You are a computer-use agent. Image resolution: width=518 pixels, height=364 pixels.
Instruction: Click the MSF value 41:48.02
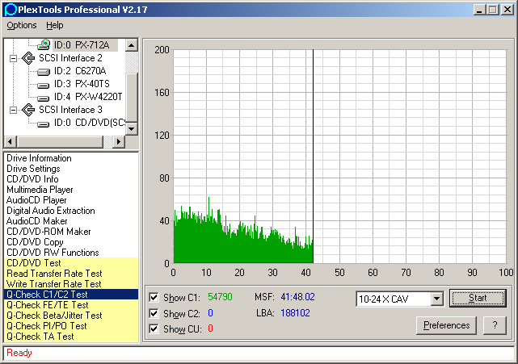pos(297,297)
